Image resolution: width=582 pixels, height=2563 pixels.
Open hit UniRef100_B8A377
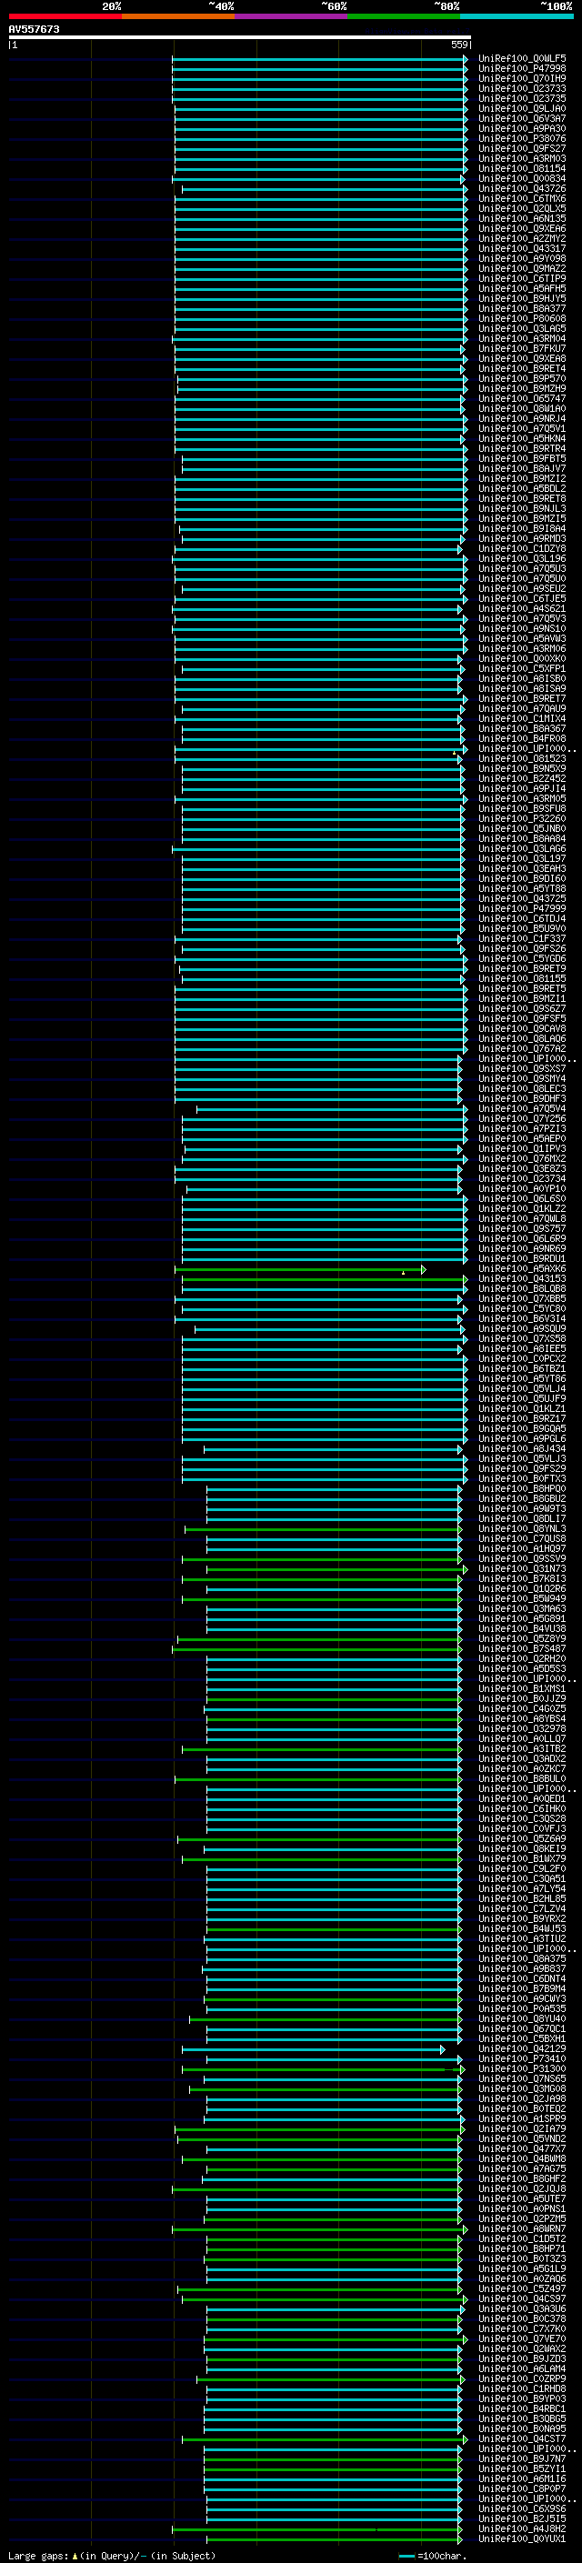522,308
